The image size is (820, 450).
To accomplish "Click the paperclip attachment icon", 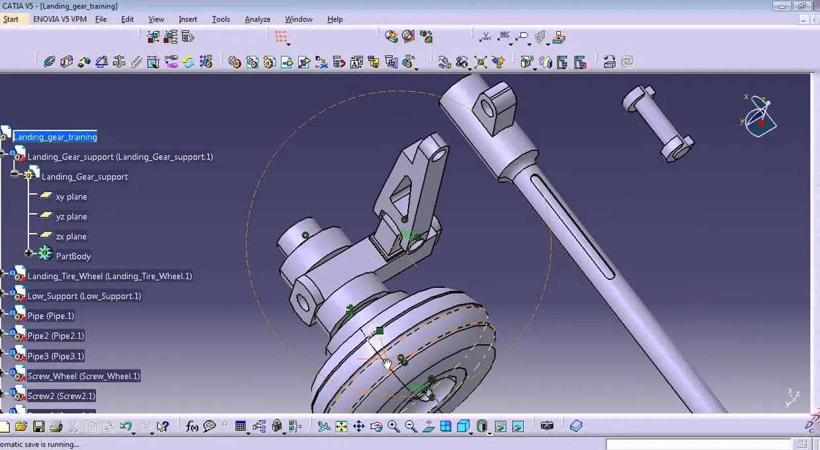I will [x=136, y=62].
